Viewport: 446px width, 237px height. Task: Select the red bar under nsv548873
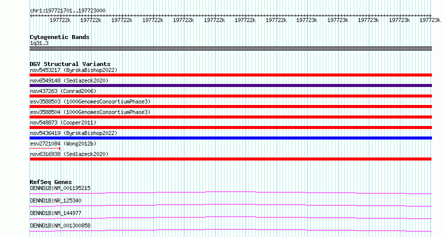pyautogui.click(x=231, y=127)
